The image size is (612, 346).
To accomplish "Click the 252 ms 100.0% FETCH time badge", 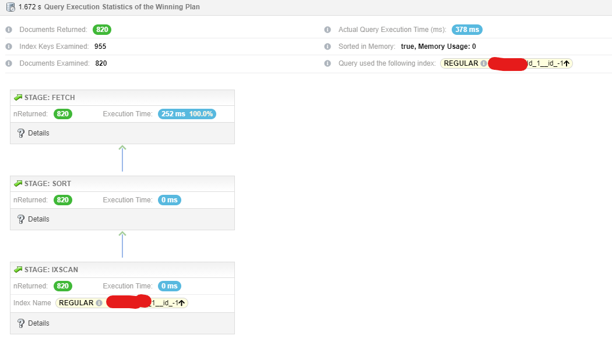I will point(187,114).
